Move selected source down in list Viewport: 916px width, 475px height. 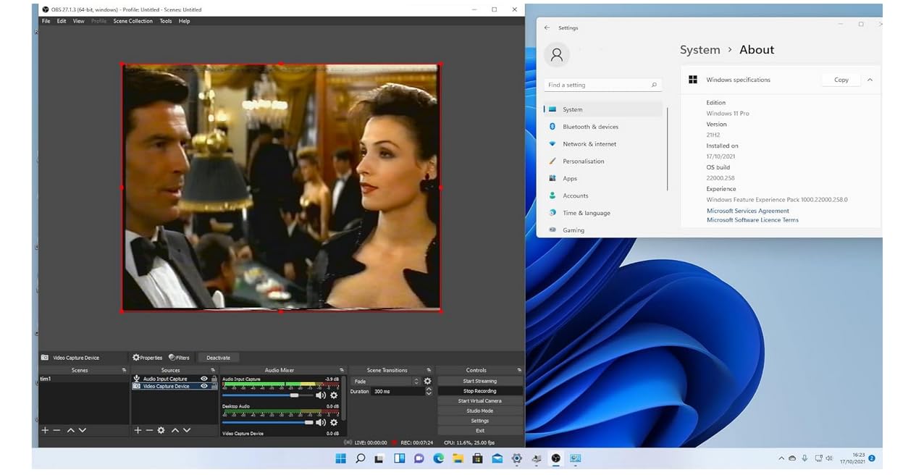187,430
